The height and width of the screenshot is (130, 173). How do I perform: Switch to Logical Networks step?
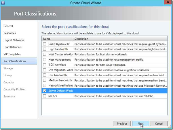point(14,40)
